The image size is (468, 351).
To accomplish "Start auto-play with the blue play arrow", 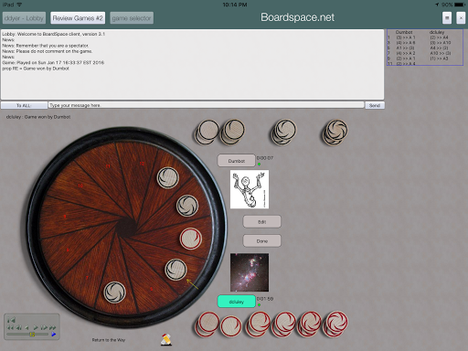I will click(x=54, y=335).
